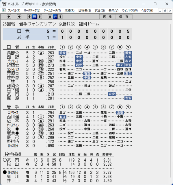Click the left arrow previous game icon
173x185 pixels.
9,17
